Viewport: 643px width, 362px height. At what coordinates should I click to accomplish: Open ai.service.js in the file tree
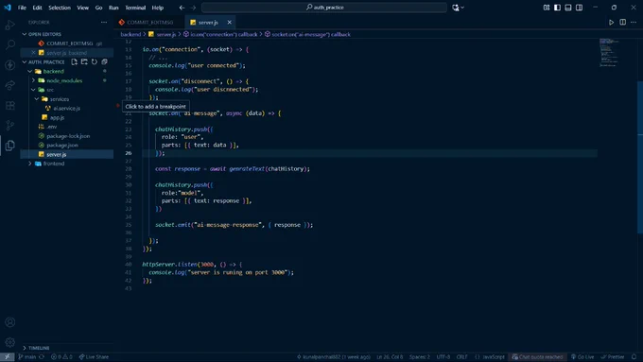point(66,109)
